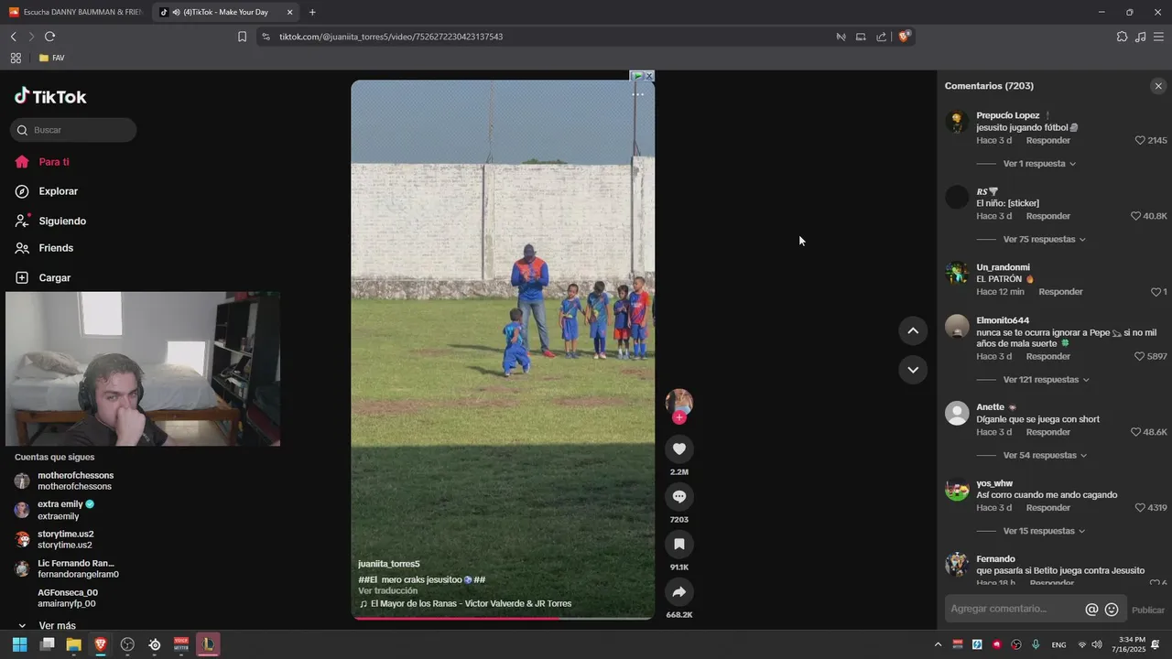The image size is (1172, 659).
Task: Show hidden system tray icons
Action: (938, 644)
